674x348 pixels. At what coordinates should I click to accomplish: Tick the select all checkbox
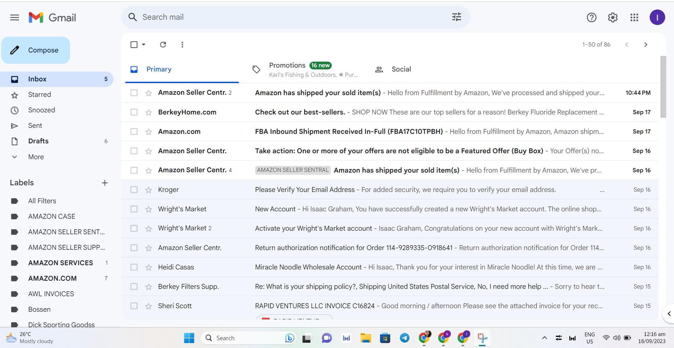(134, 44)
